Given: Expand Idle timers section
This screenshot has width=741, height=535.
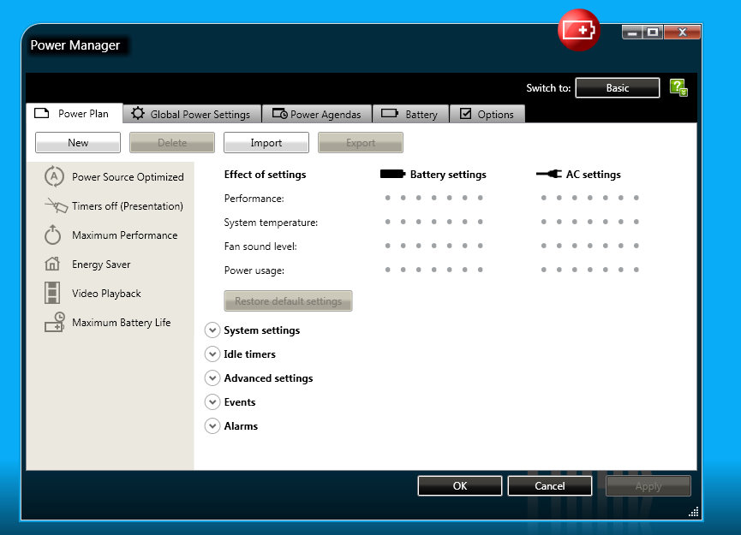Looking at the screenshot, I should click(x=212, y=354).
